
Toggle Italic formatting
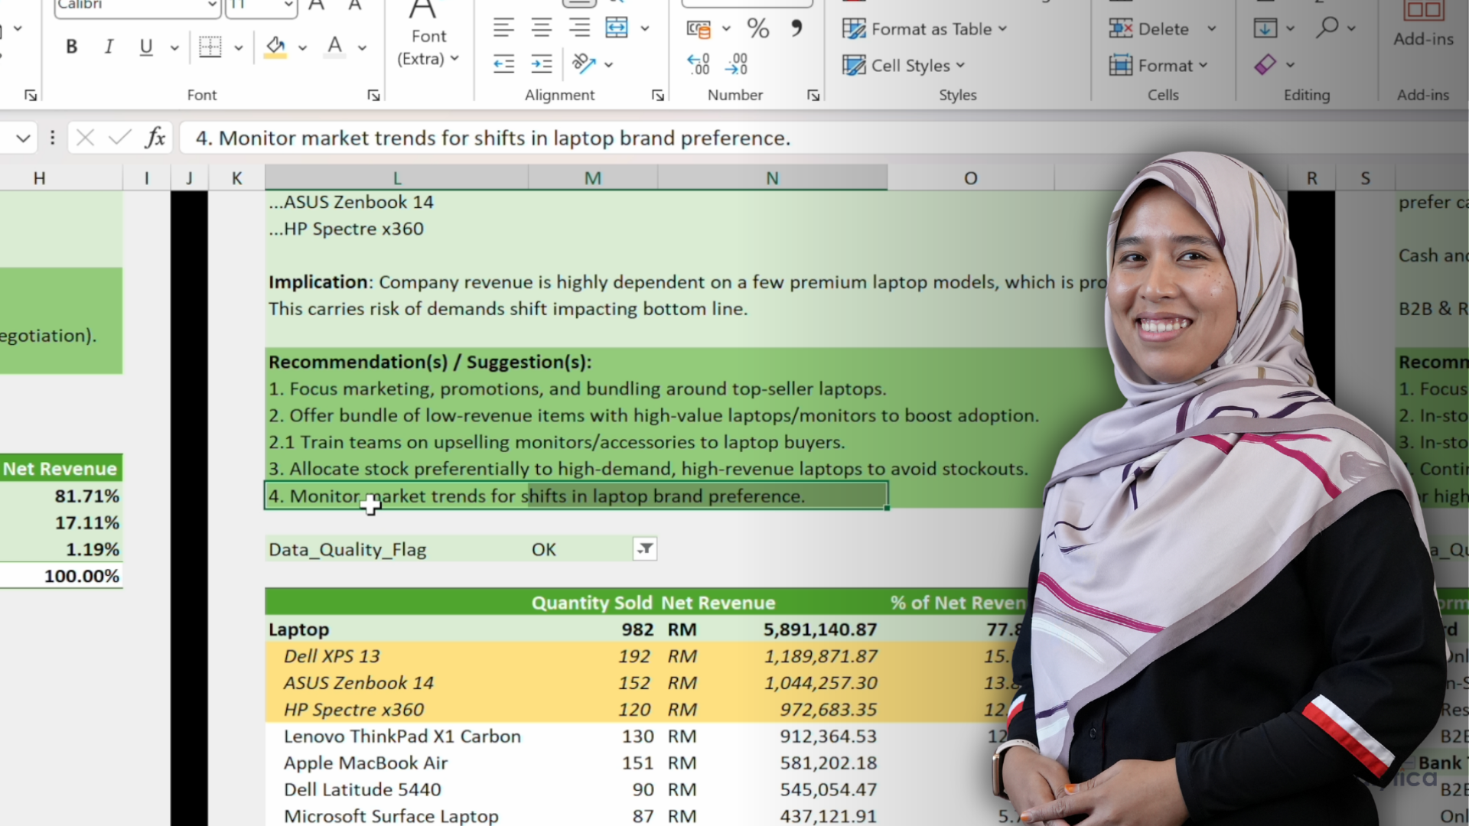109,47
